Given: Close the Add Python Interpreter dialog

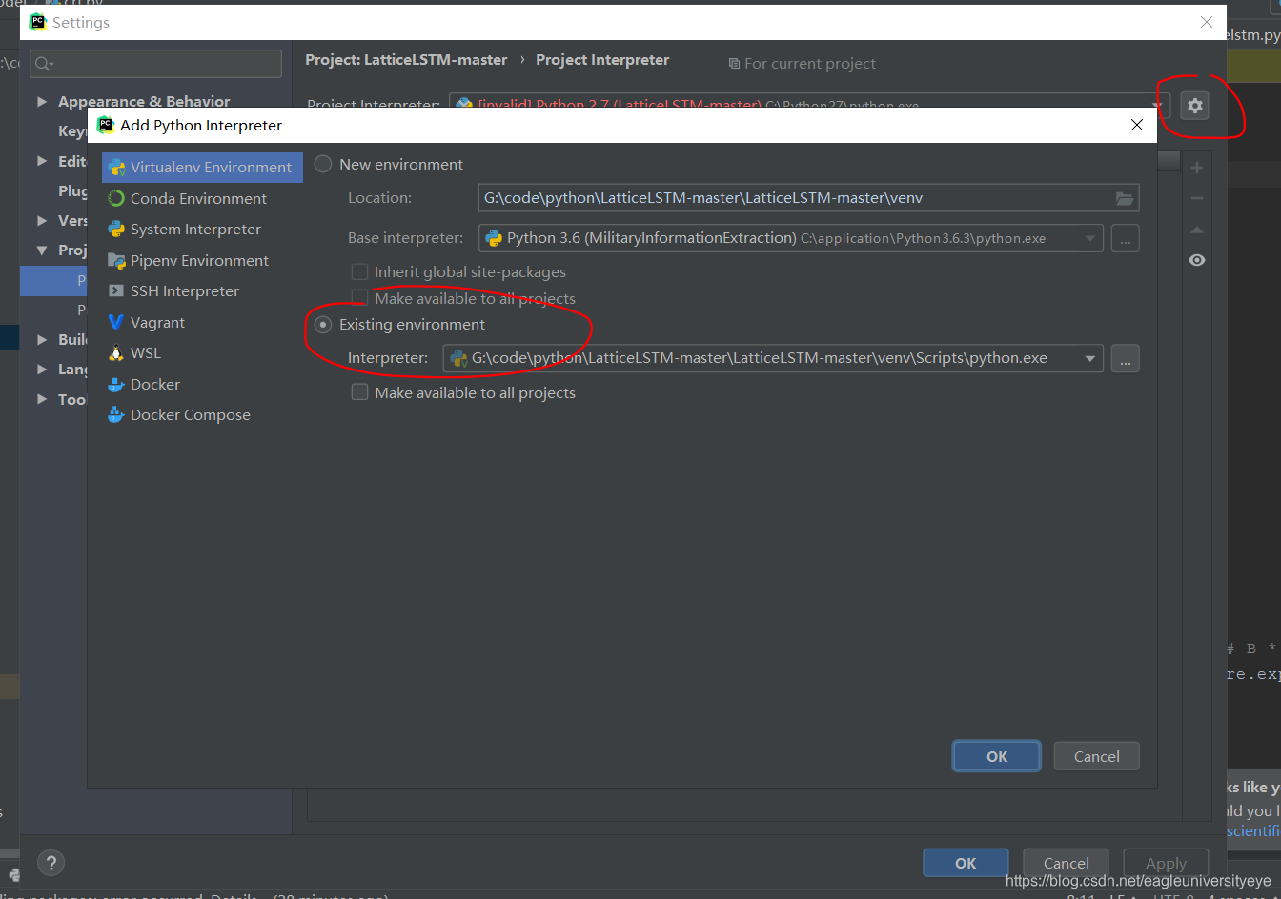Looking at the screenshot, I should coord(1136,125).
